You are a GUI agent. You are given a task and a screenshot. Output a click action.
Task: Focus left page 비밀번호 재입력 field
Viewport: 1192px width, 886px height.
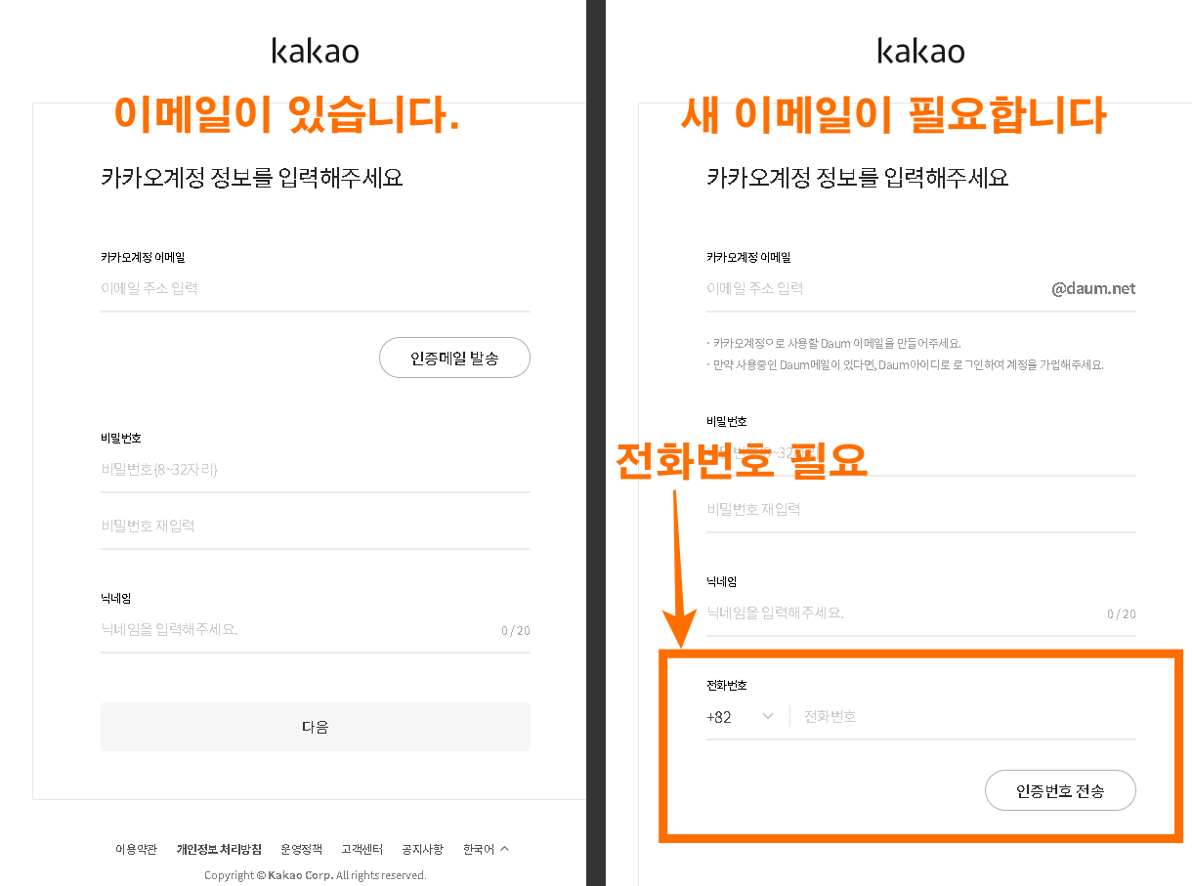(316, 526)
